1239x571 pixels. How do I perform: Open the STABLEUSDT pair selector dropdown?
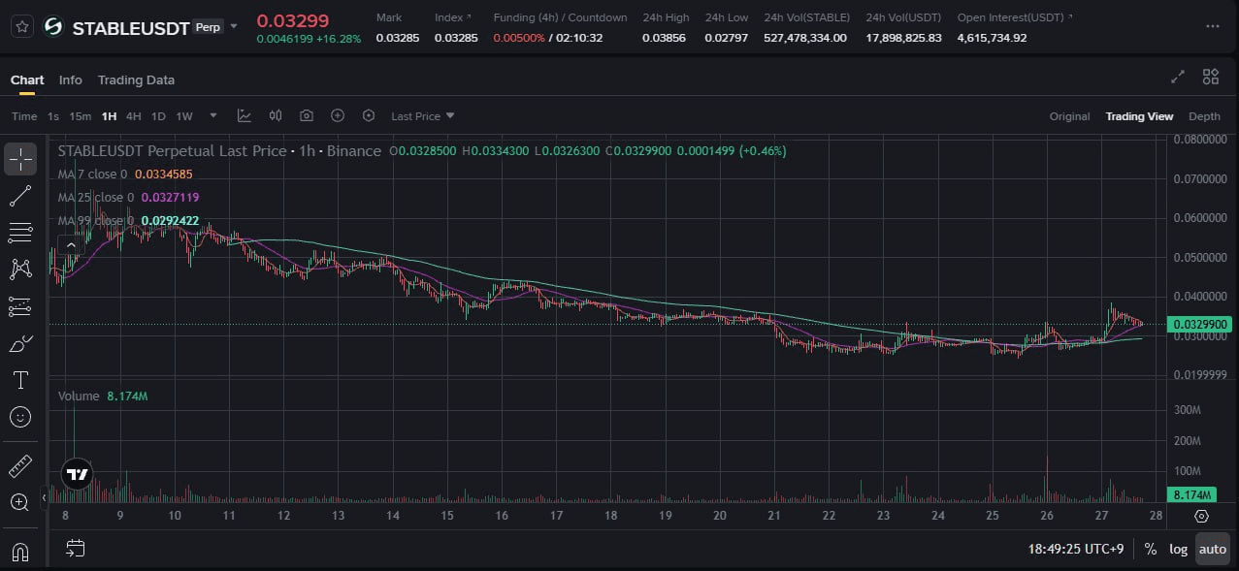pyautogui.click(x=233, y=27)
